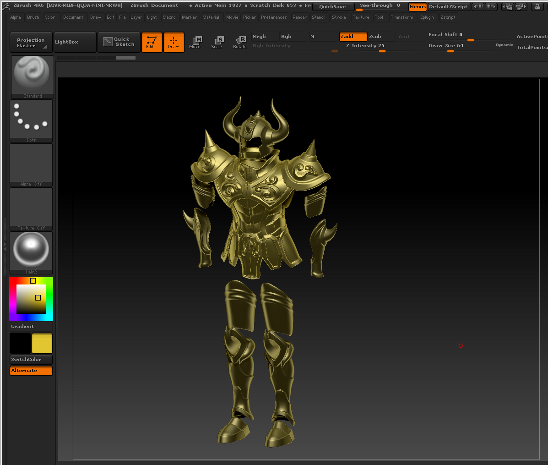
Task: Open the Picker menu
Action: pos(250,17)
